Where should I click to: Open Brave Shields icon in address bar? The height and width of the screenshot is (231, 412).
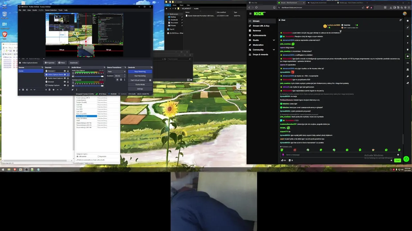[367, 8]
